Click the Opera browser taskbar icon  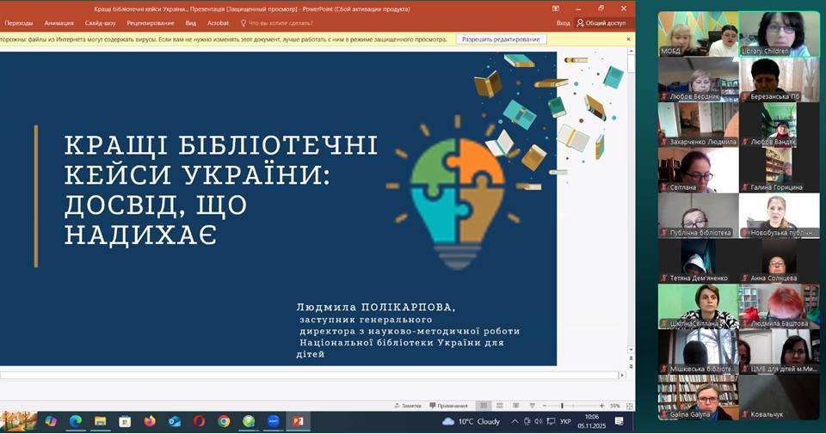click(x=199, y=421)
